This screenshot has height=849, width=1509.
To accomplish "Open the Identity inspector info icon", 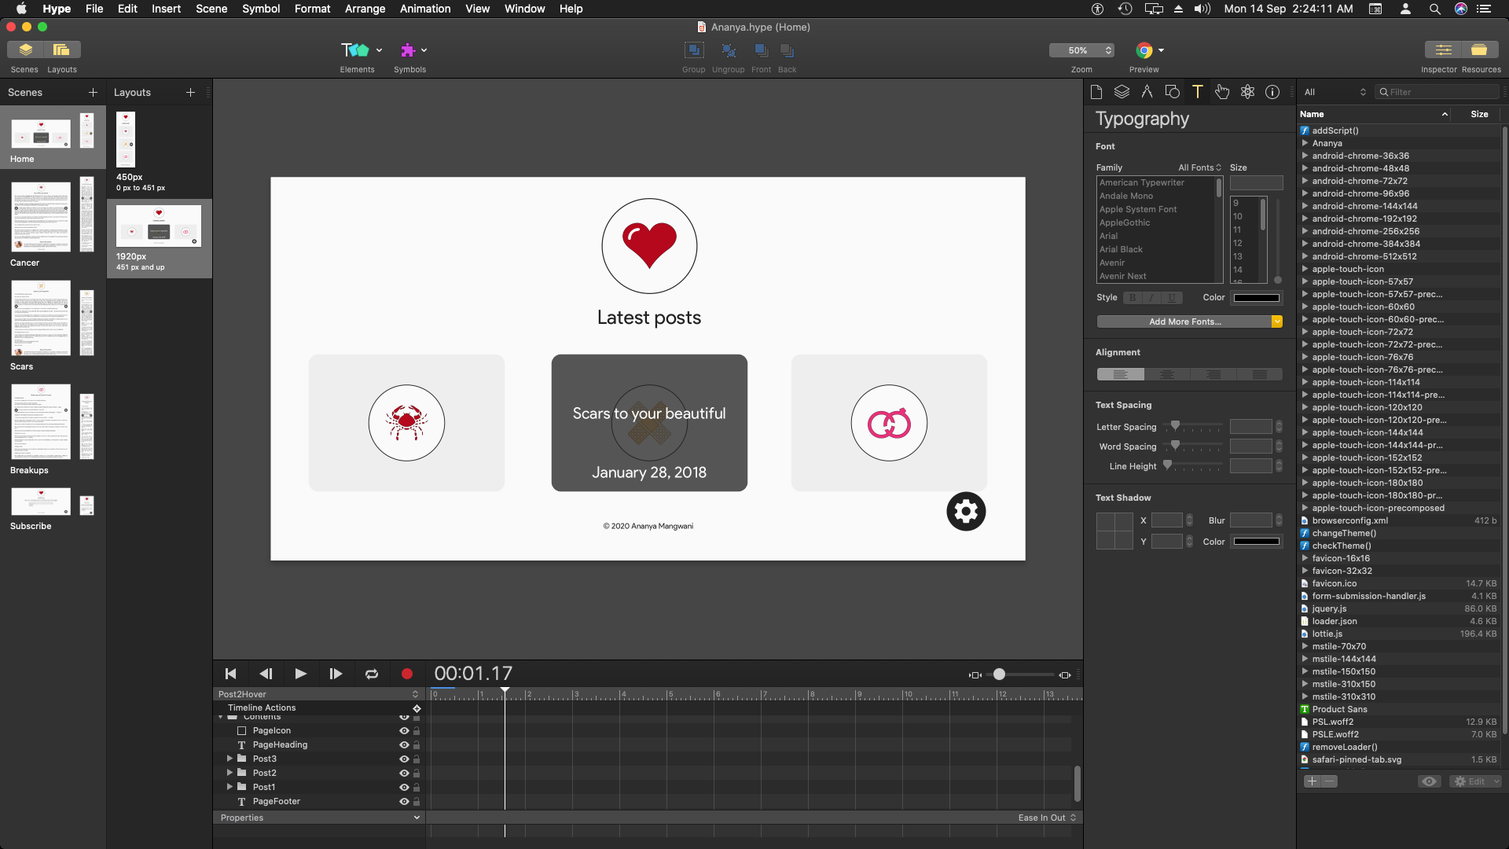I will [x=1272, y=92].
